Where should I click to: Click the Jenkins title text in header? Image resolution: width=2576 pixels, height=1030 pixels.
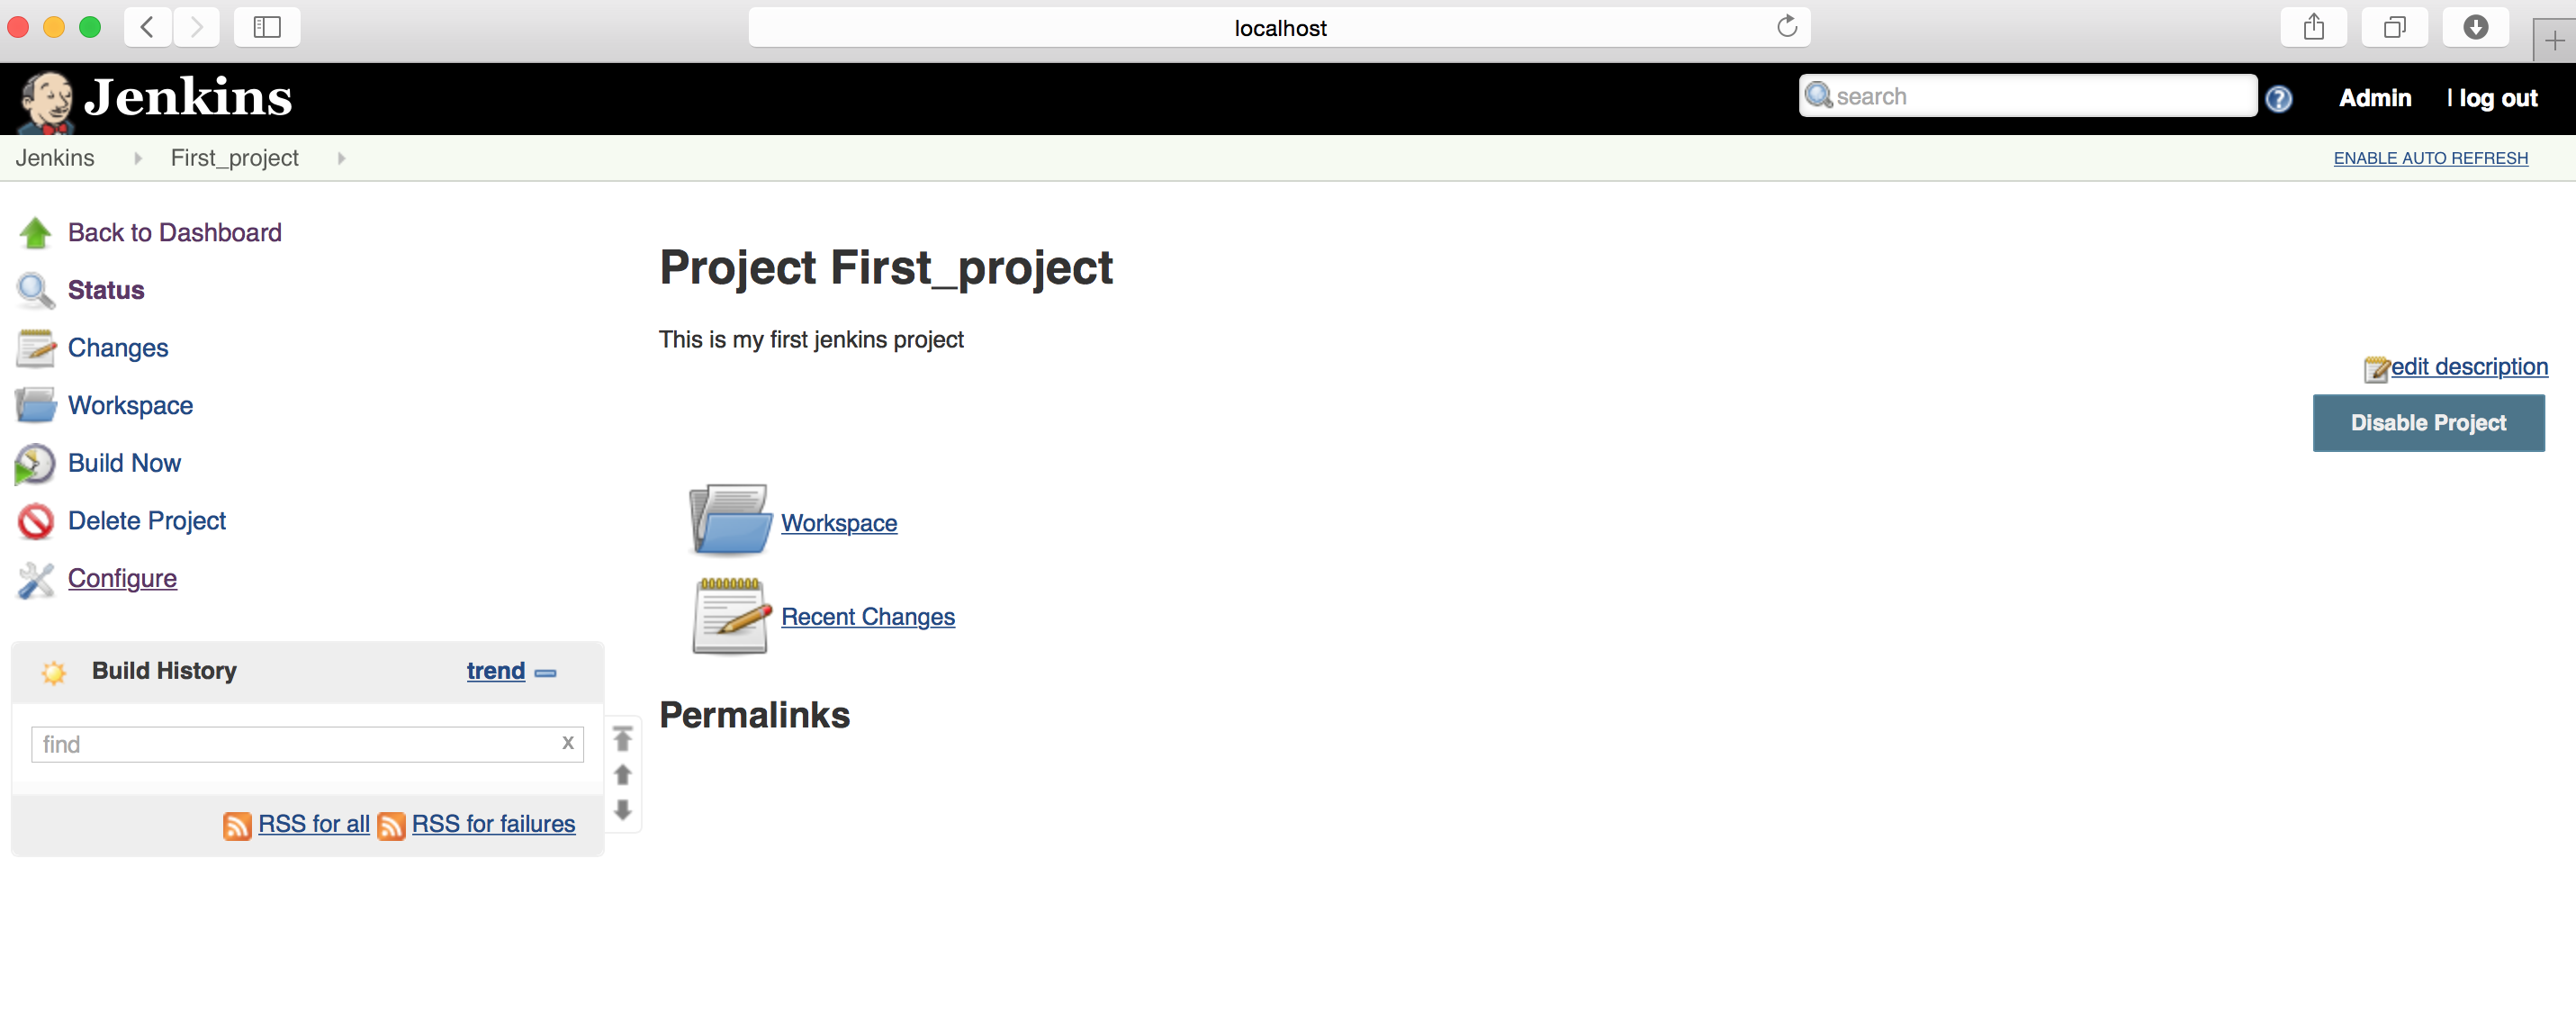pyautogui.click(x=188, y=97)
